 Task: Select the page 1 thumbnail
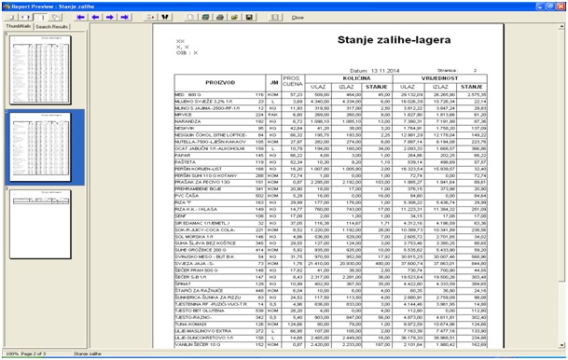[x=40, y=70]
